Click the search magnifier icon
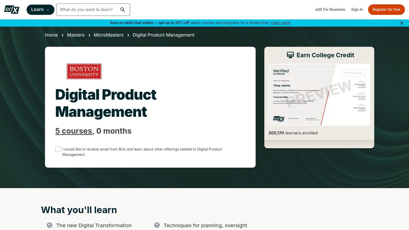The width and height of the screenshot is (409, 230). click(123, 9)
